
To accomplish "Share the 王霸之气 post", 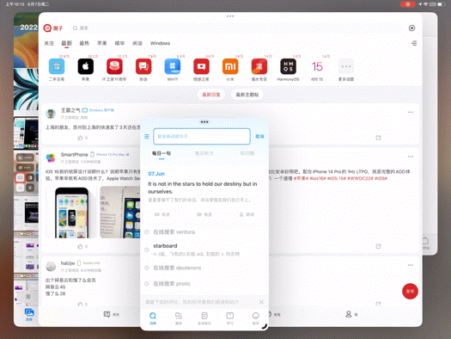I will pyautogui.click(x=378, y=138).
